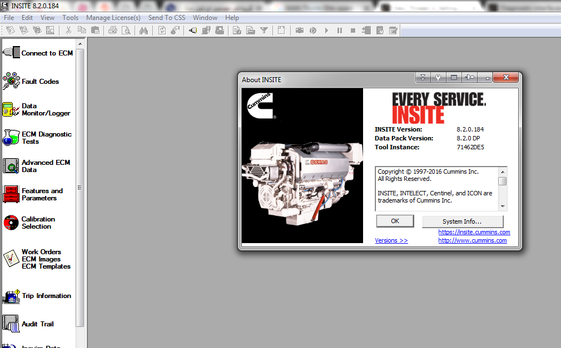Launch ECM Diagnostic Tests
Viewport: 561px width, 348px height.
click(x=37, y=138)
